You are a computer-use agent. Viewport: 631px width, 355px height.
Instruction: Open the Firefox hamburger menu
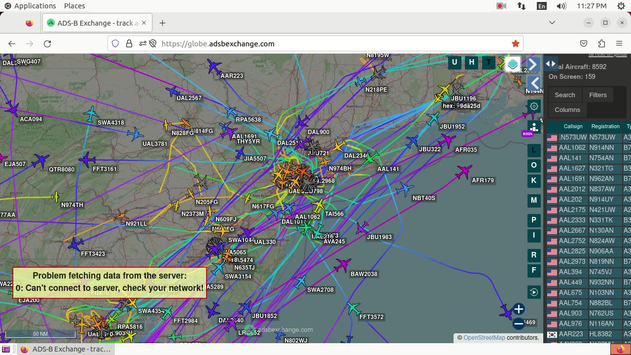pos(619,43)
